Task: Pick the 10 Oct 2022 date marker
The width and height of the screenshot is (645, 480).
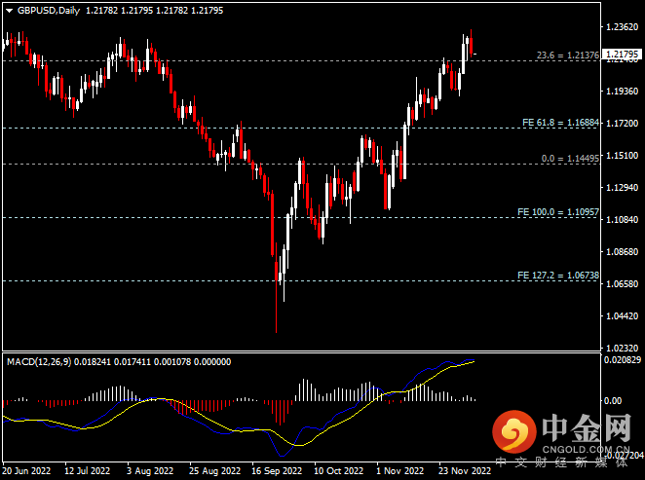Action: (338, 470)
